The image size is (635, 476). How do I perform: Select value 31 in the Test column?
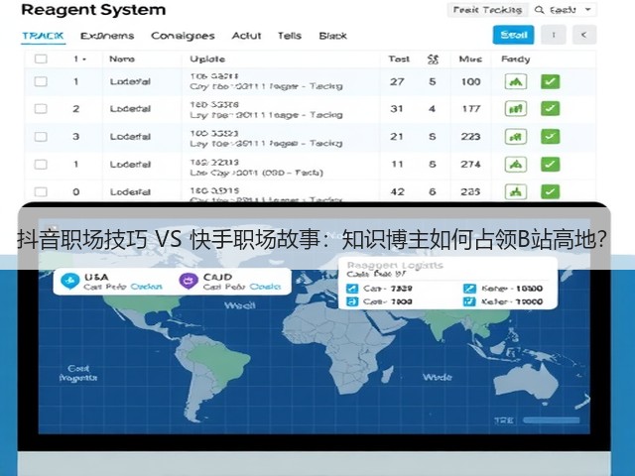397,109
